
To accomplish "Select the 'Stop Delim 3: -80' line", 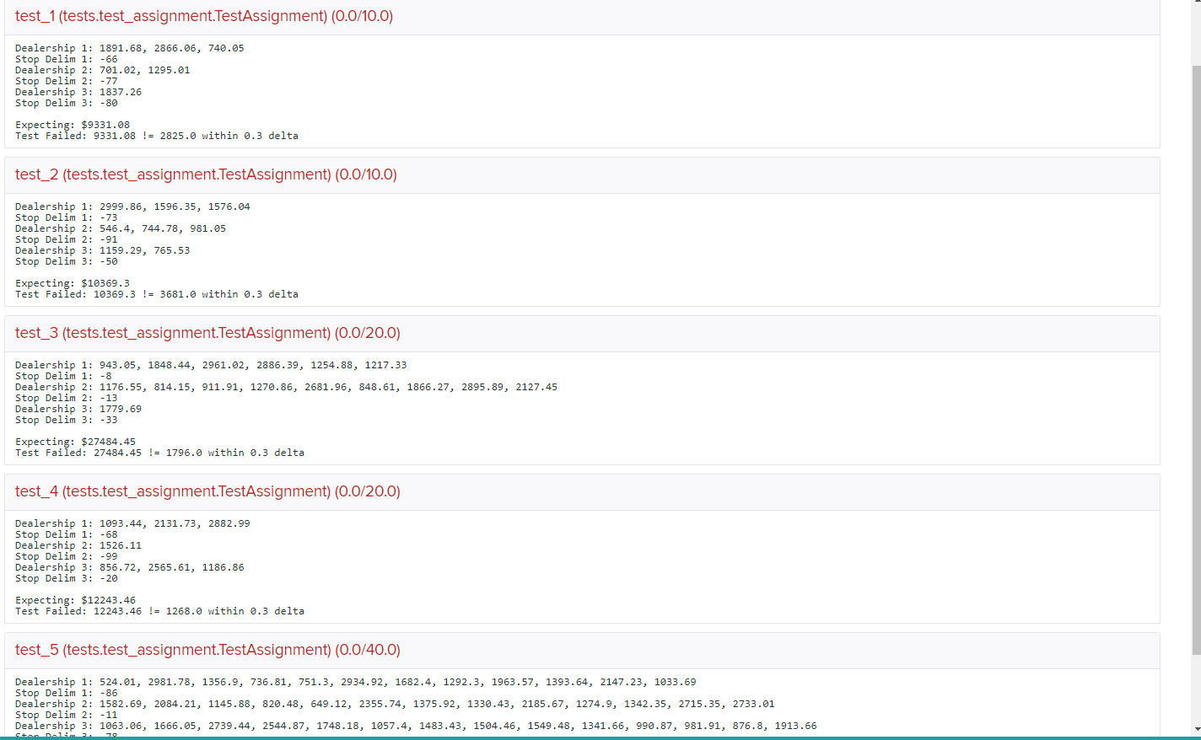I will (x=67, y=103).
